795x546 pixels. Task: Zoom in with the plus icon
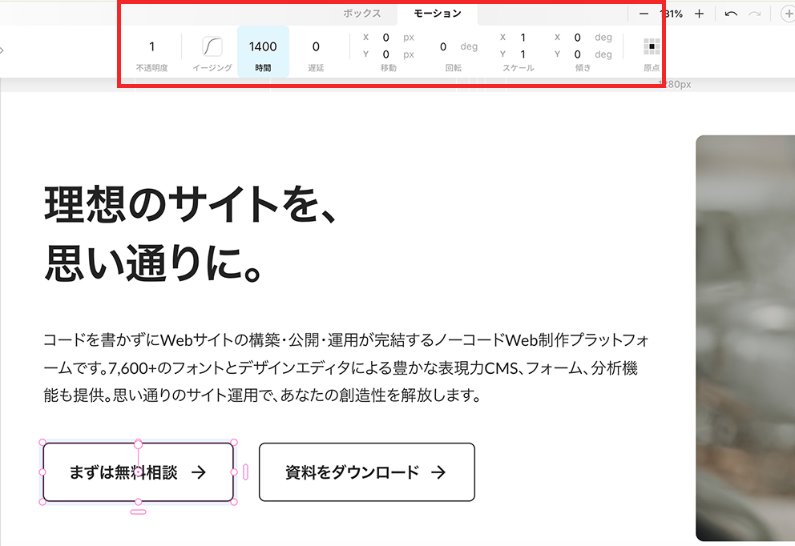pos(699,14)
